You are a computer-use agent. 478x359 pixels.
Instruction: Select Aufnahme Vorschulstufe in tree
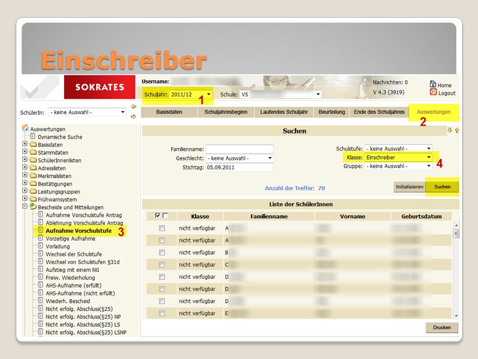point(79,231)
